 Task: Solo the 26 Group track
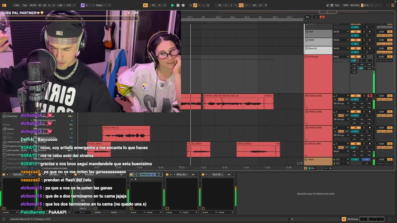tap(364, 57)
